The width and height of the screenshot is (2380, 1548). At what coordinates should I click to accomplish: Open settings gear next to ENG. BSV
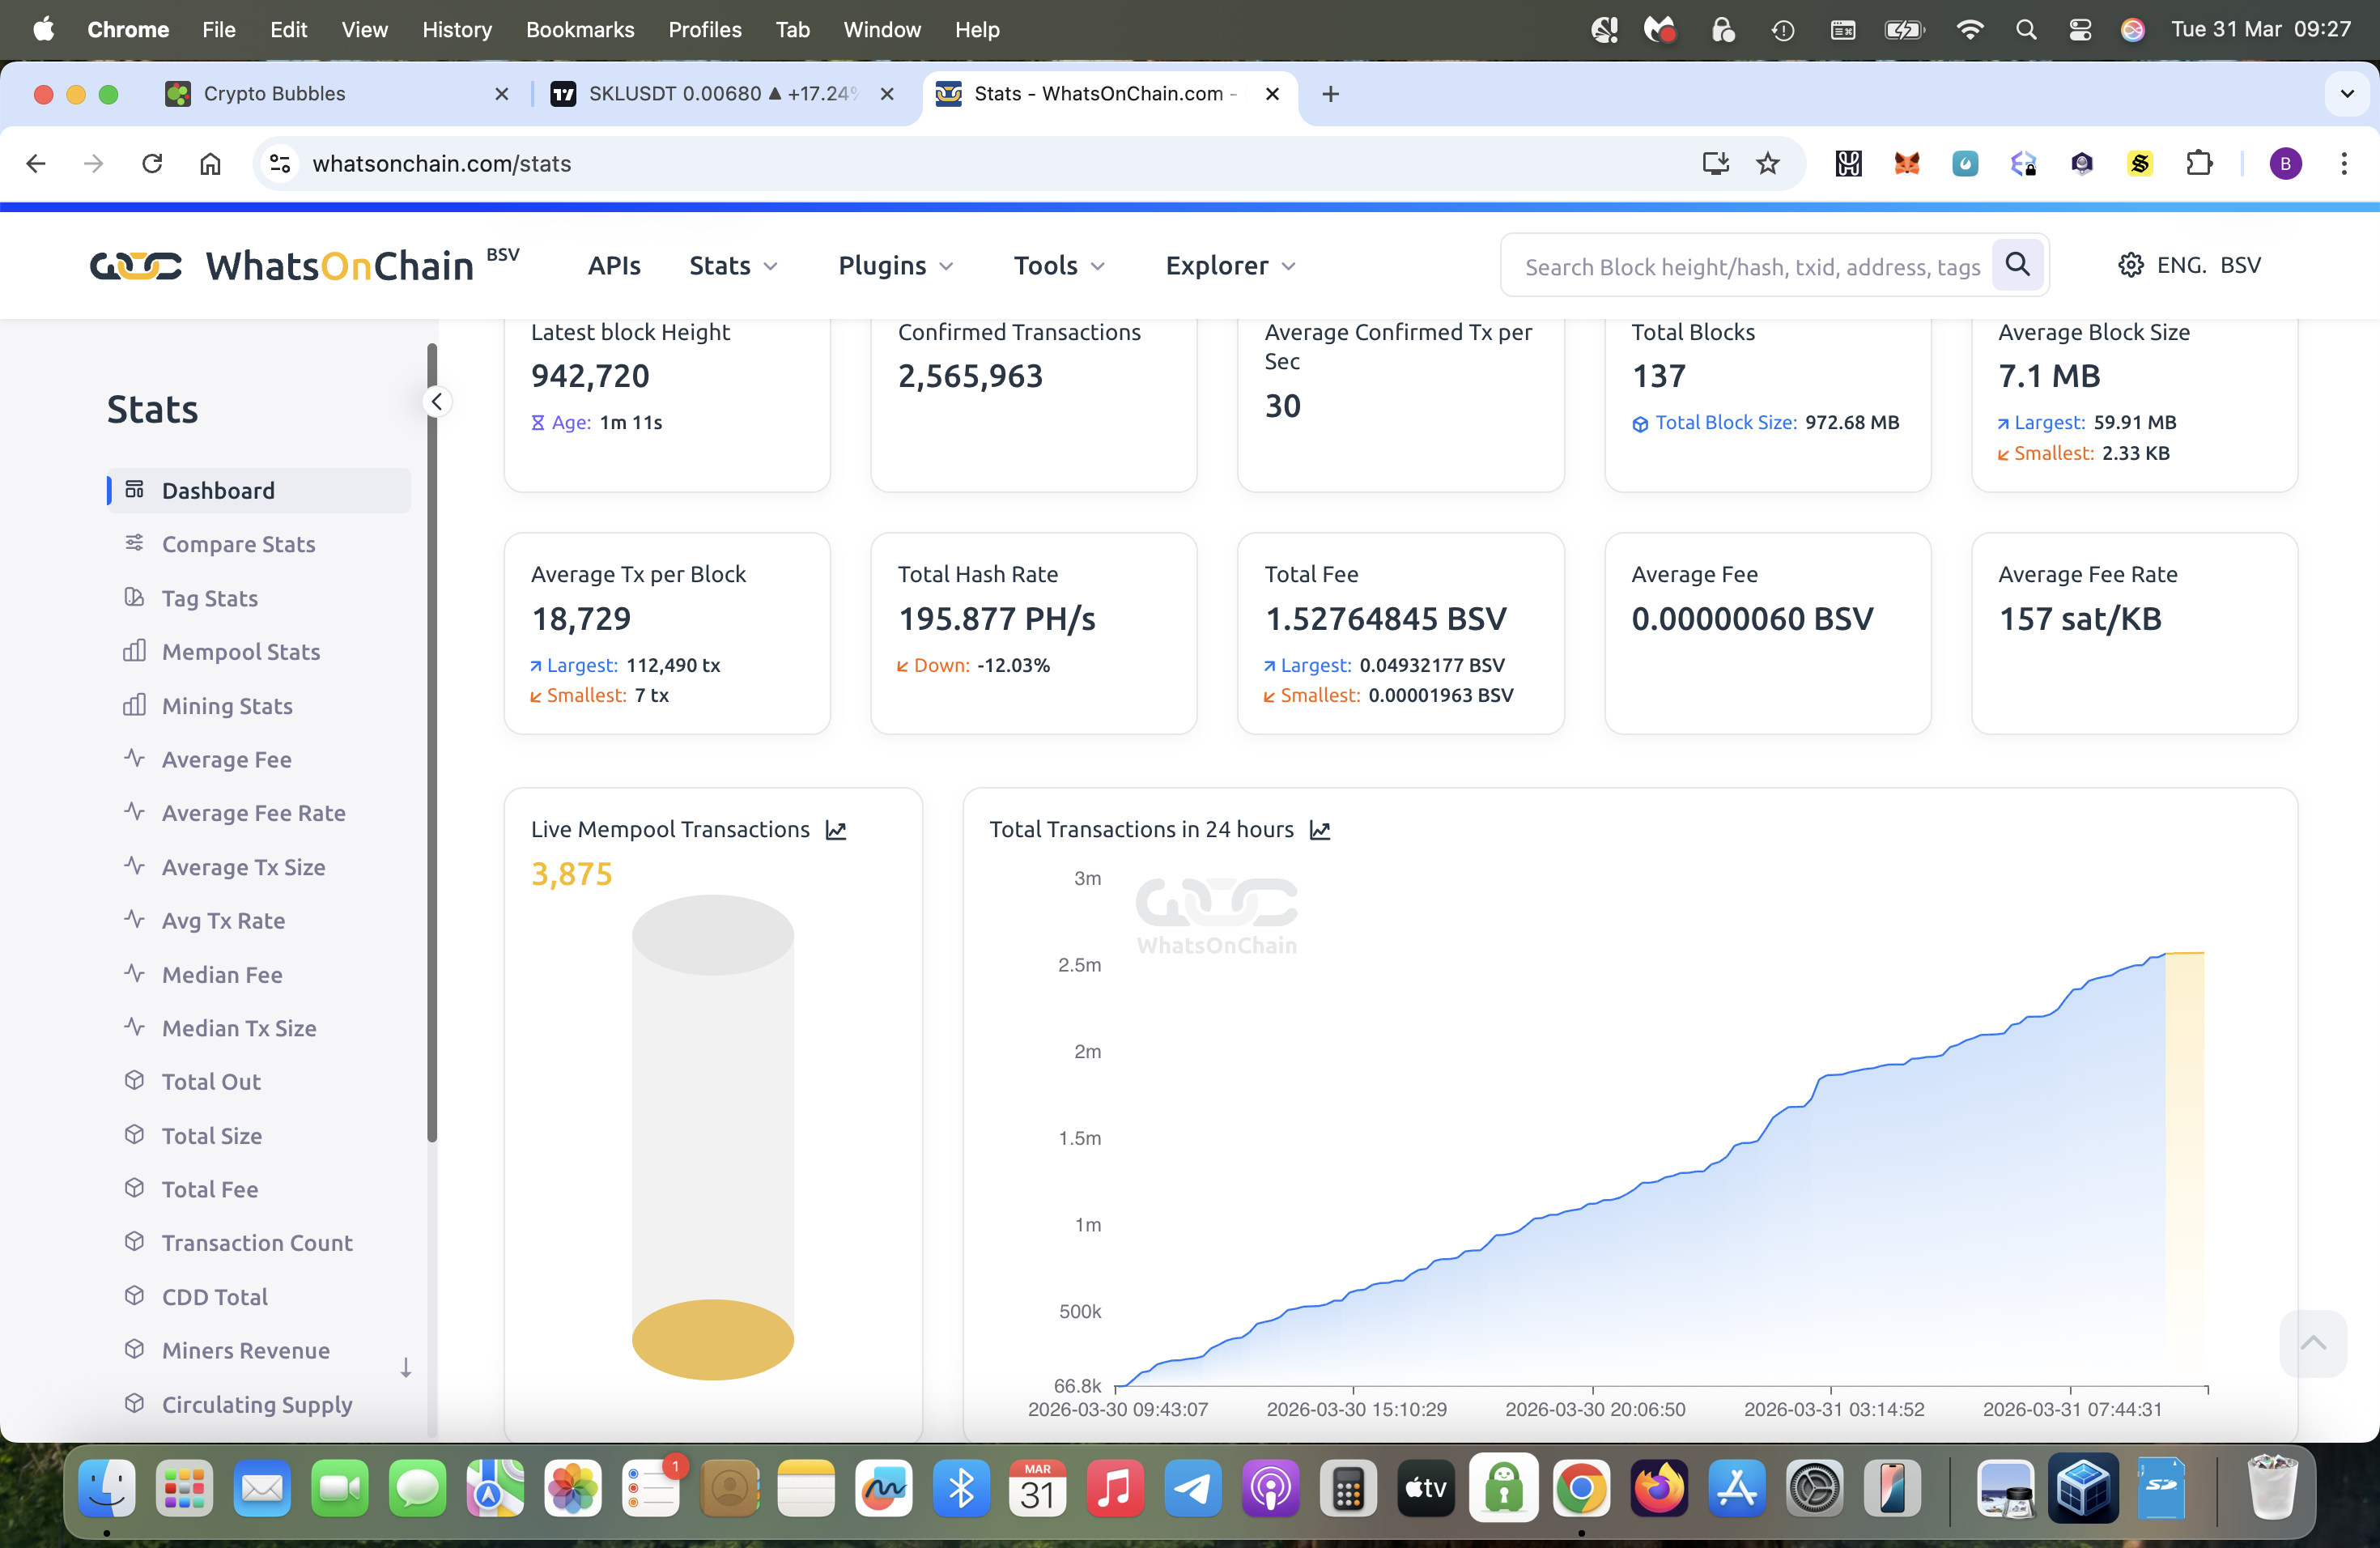pyautogui.click(x=2130, y=265)
